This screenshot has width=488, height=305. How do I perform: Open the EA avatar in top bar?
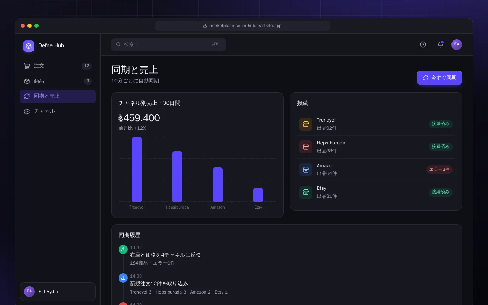[457, 45]
